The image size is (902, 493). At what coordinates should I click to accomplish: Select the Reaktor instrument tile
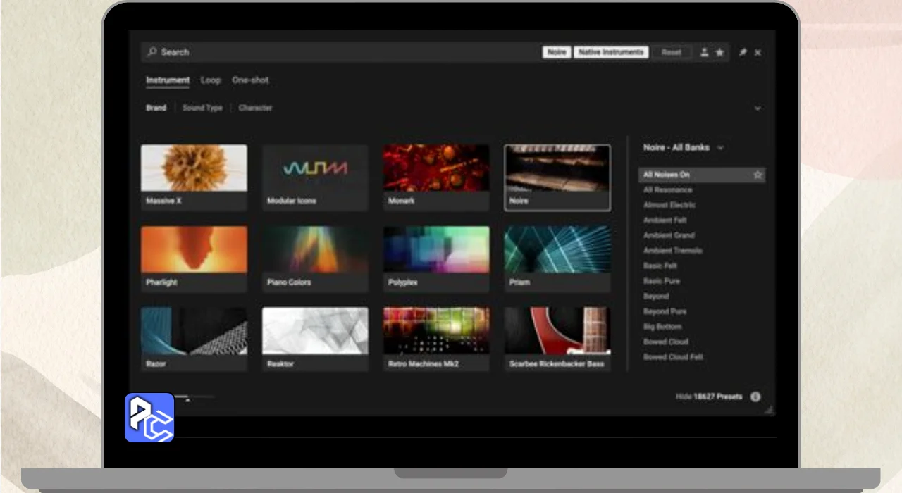coord(315,339)
